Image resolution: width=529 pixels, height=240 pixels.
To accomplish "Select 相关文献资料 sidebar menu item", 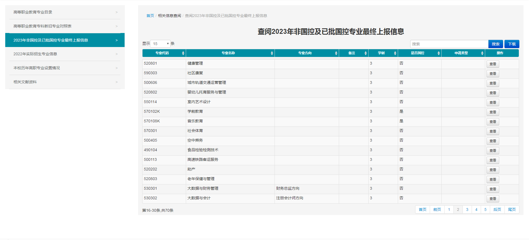I will coord(65,82).
